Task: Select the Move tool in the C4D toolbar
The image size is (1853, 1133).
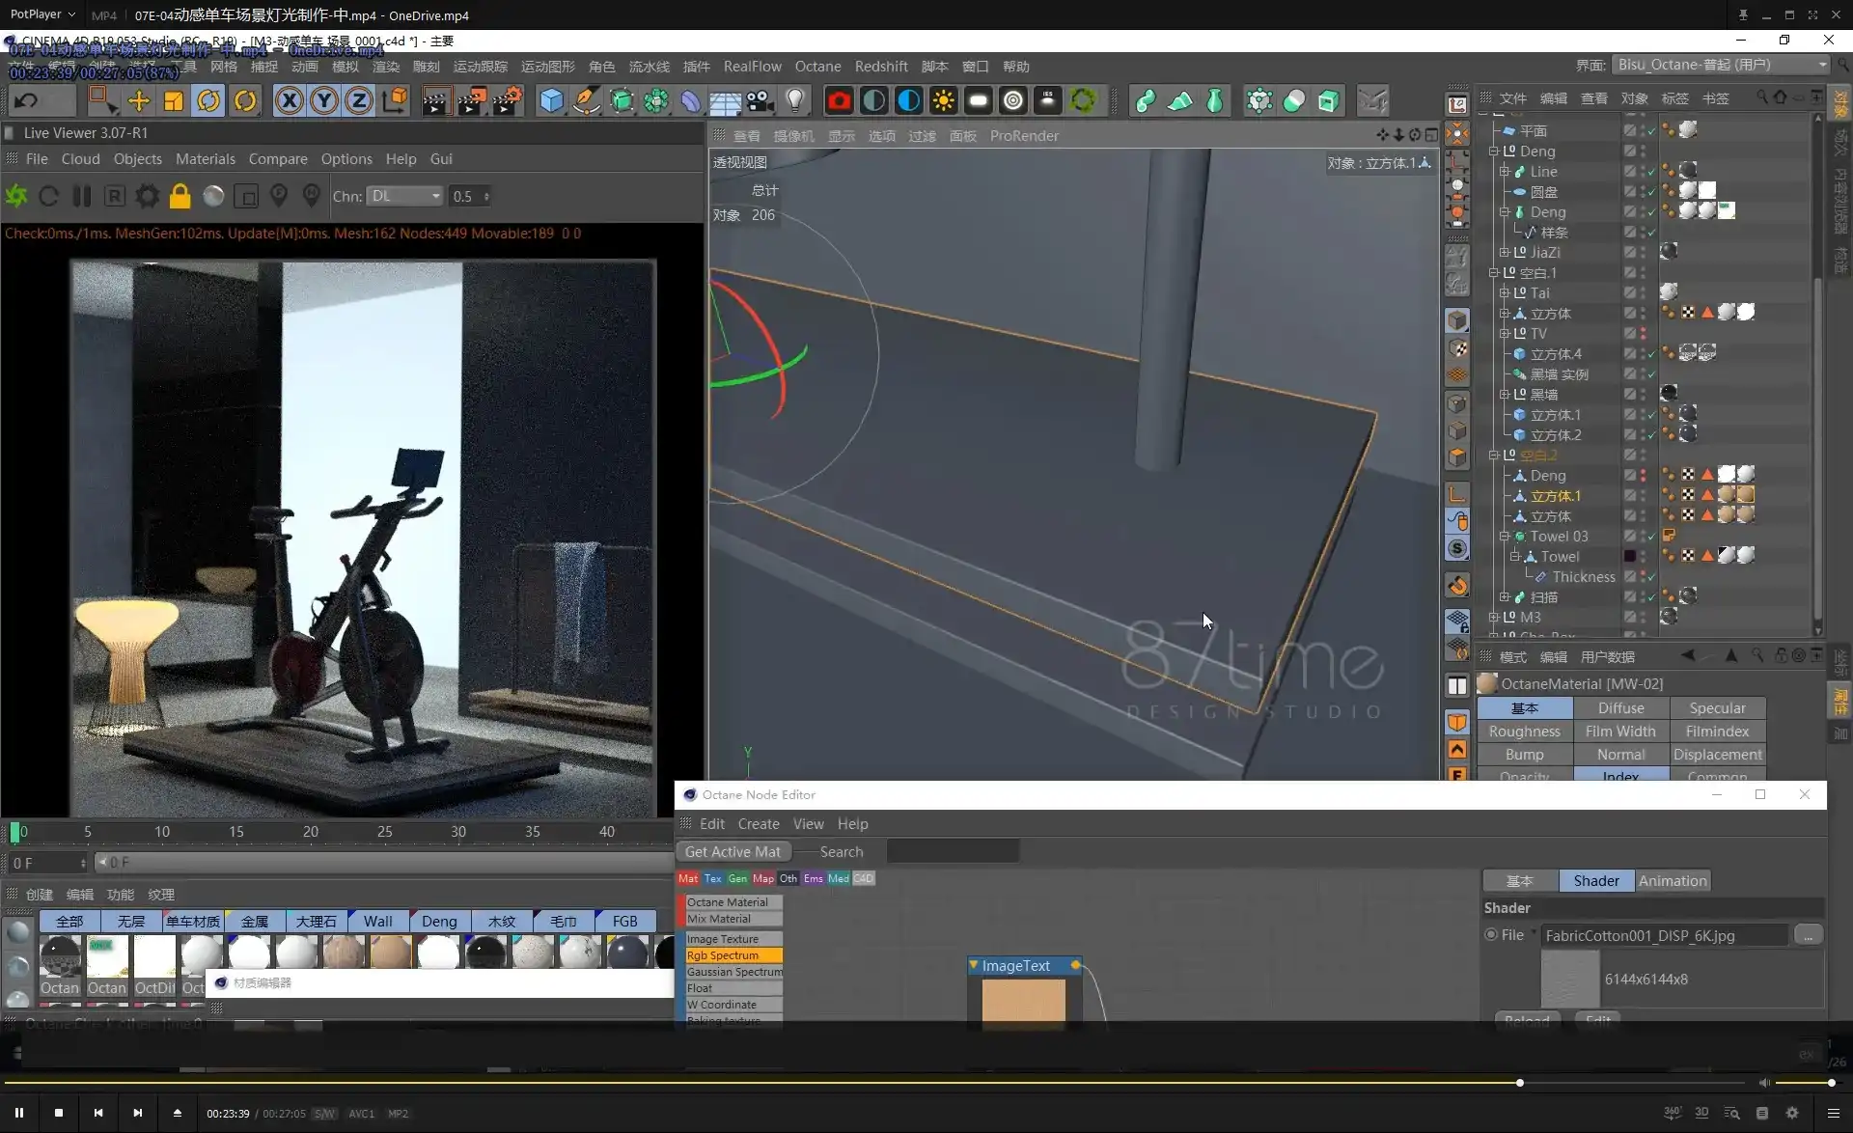Action: (x=139, y=99)
